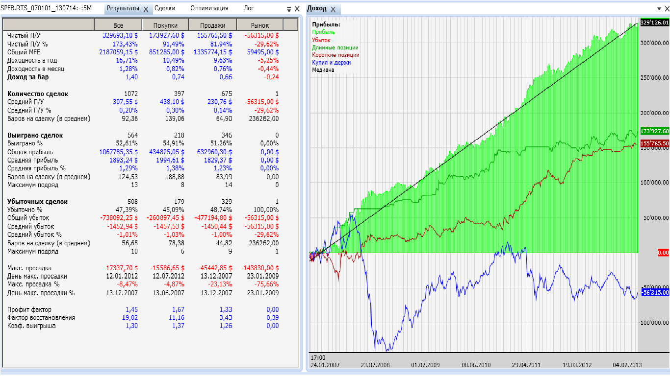Open the Доход chart panel dropdown arrow
670x376 pixels.
point(659,9)
